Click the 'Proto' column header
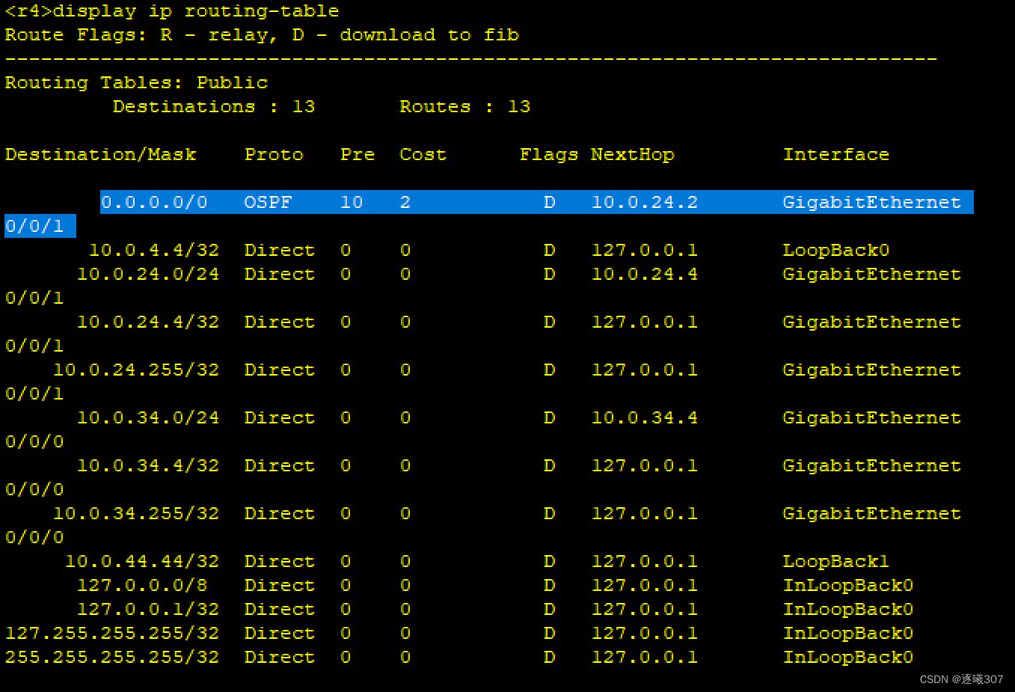 coord(274,155)
